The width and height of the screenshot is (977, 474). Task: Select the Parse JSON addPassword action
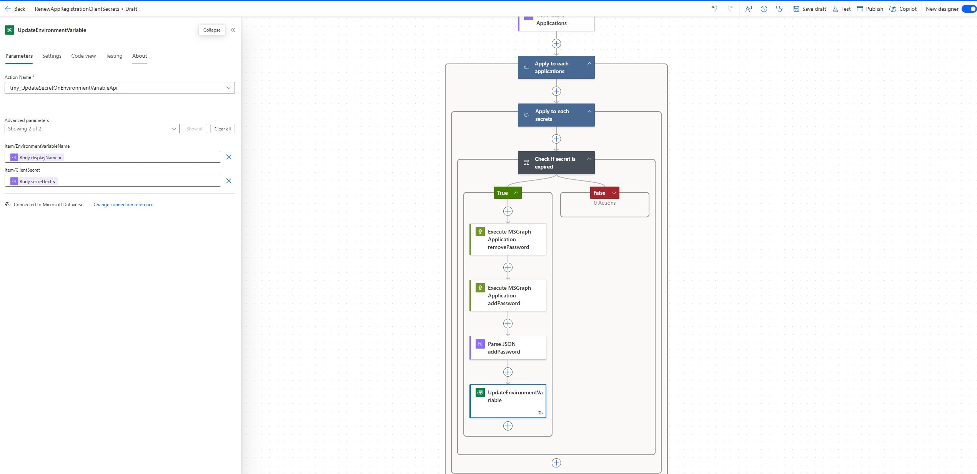coord(508,348)
